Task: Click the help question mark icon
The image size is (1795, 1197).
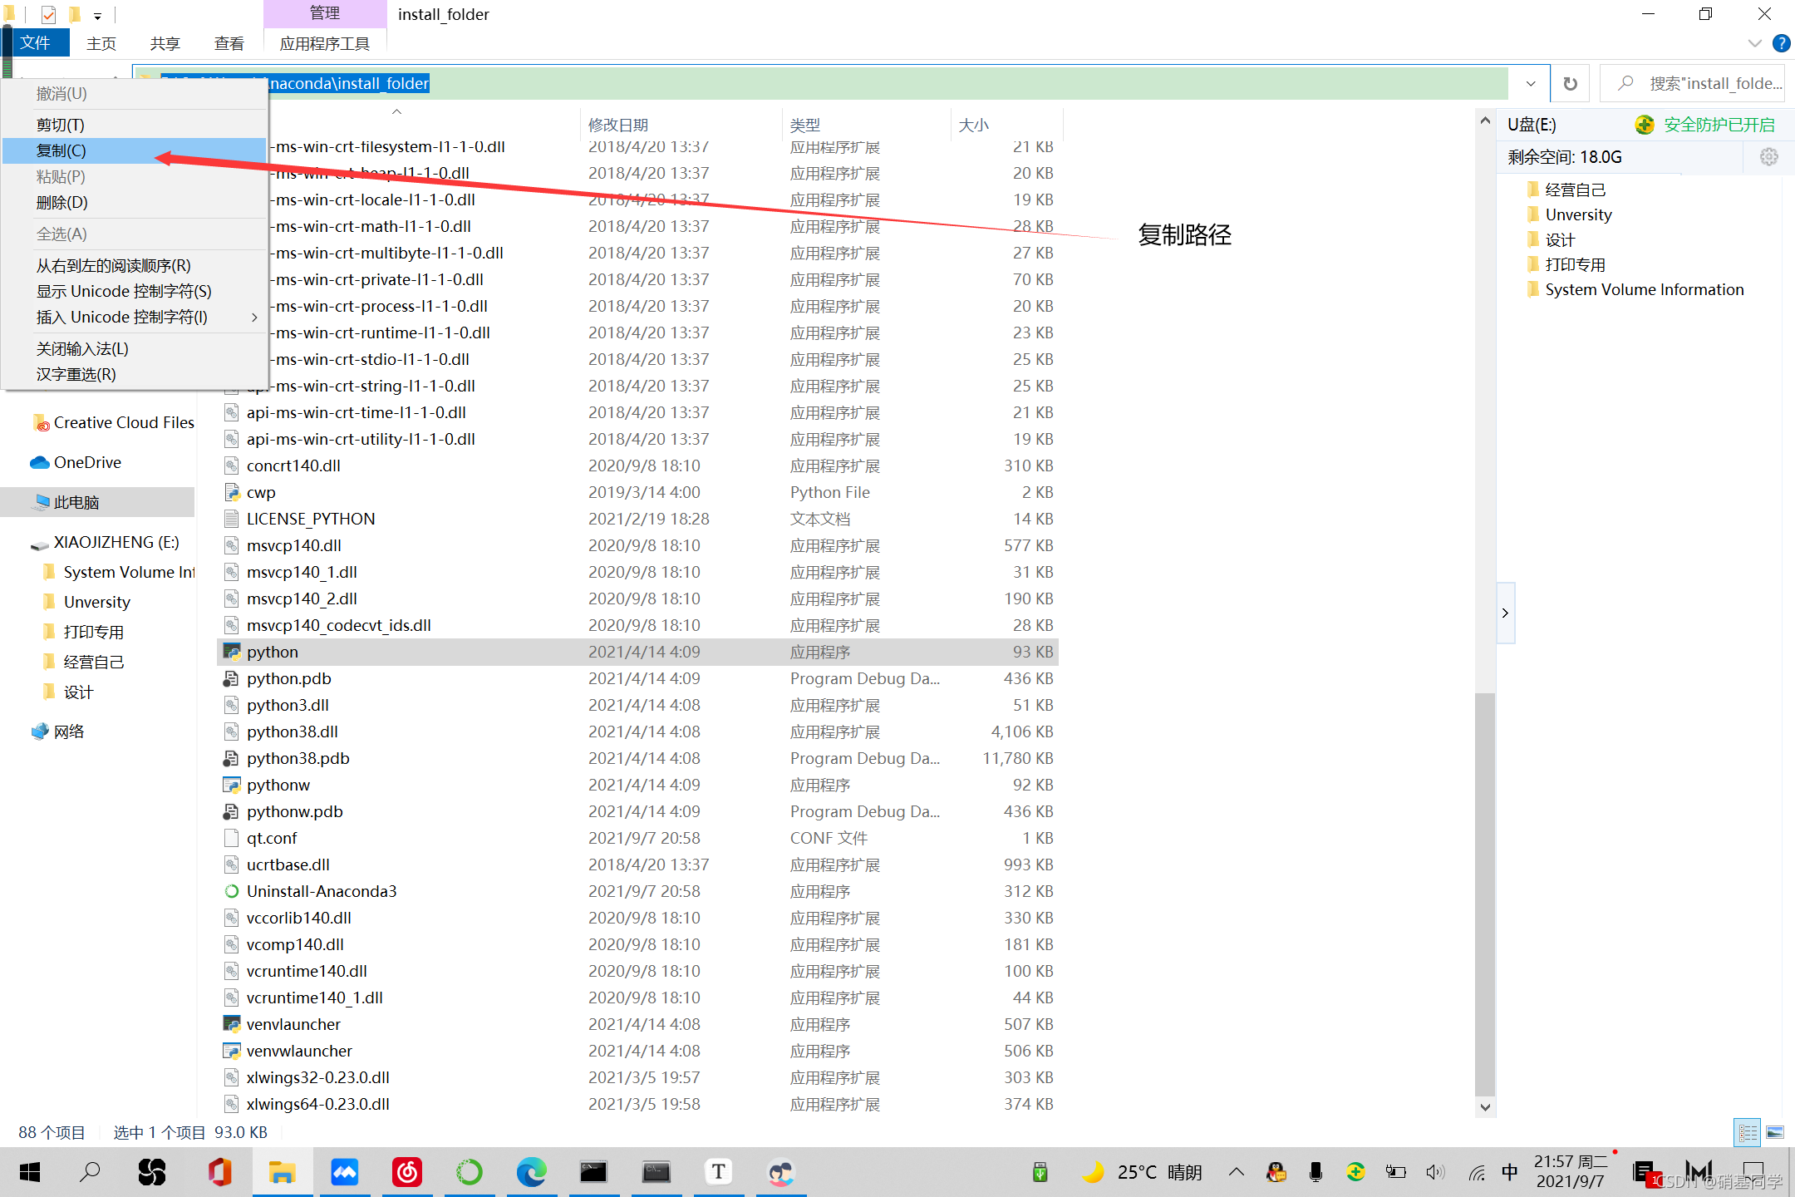Action: [1781, 43]
